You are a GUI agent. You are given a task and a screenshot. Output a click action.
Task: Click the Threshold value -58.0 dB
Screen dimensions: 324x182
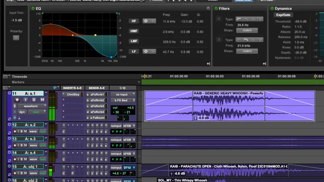(x=301, y=21)
